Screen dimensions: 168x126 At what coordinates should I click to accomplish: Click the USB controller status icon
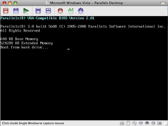point(153,123)
